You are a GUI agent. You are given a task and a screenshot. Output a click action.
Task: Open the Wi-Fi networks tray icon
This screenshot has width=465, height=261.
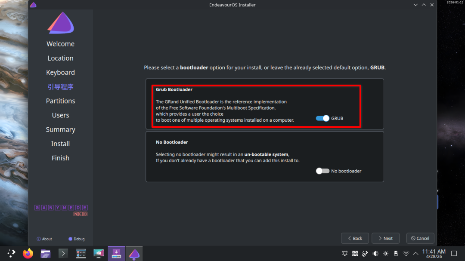406,253
